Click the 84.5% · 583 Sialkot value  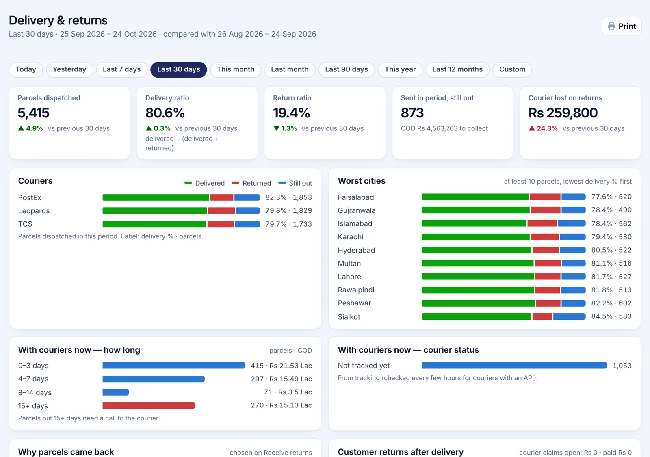pos(611,316)
